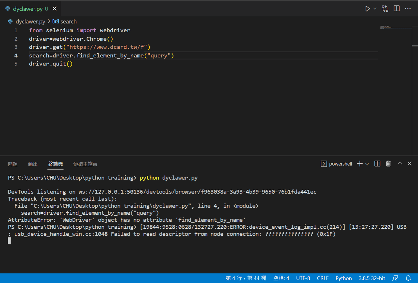The height and width of the screenshot is (283, 418).
Task: Switch to the 輸出 (Output) tab
Action: point(33,164)
